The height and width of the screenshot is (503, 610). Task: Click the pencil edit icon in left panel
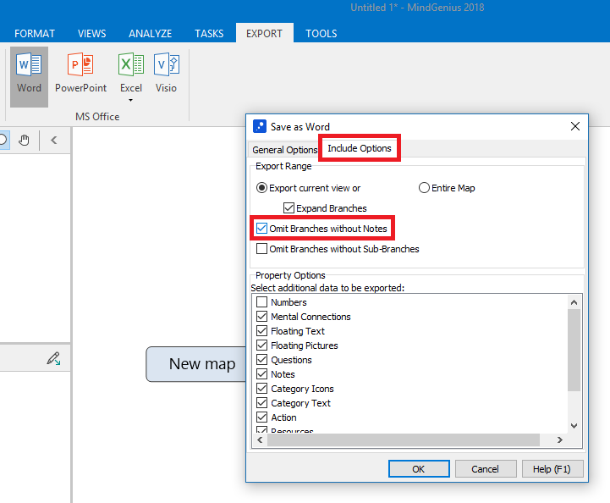click(x=53, y=358)
